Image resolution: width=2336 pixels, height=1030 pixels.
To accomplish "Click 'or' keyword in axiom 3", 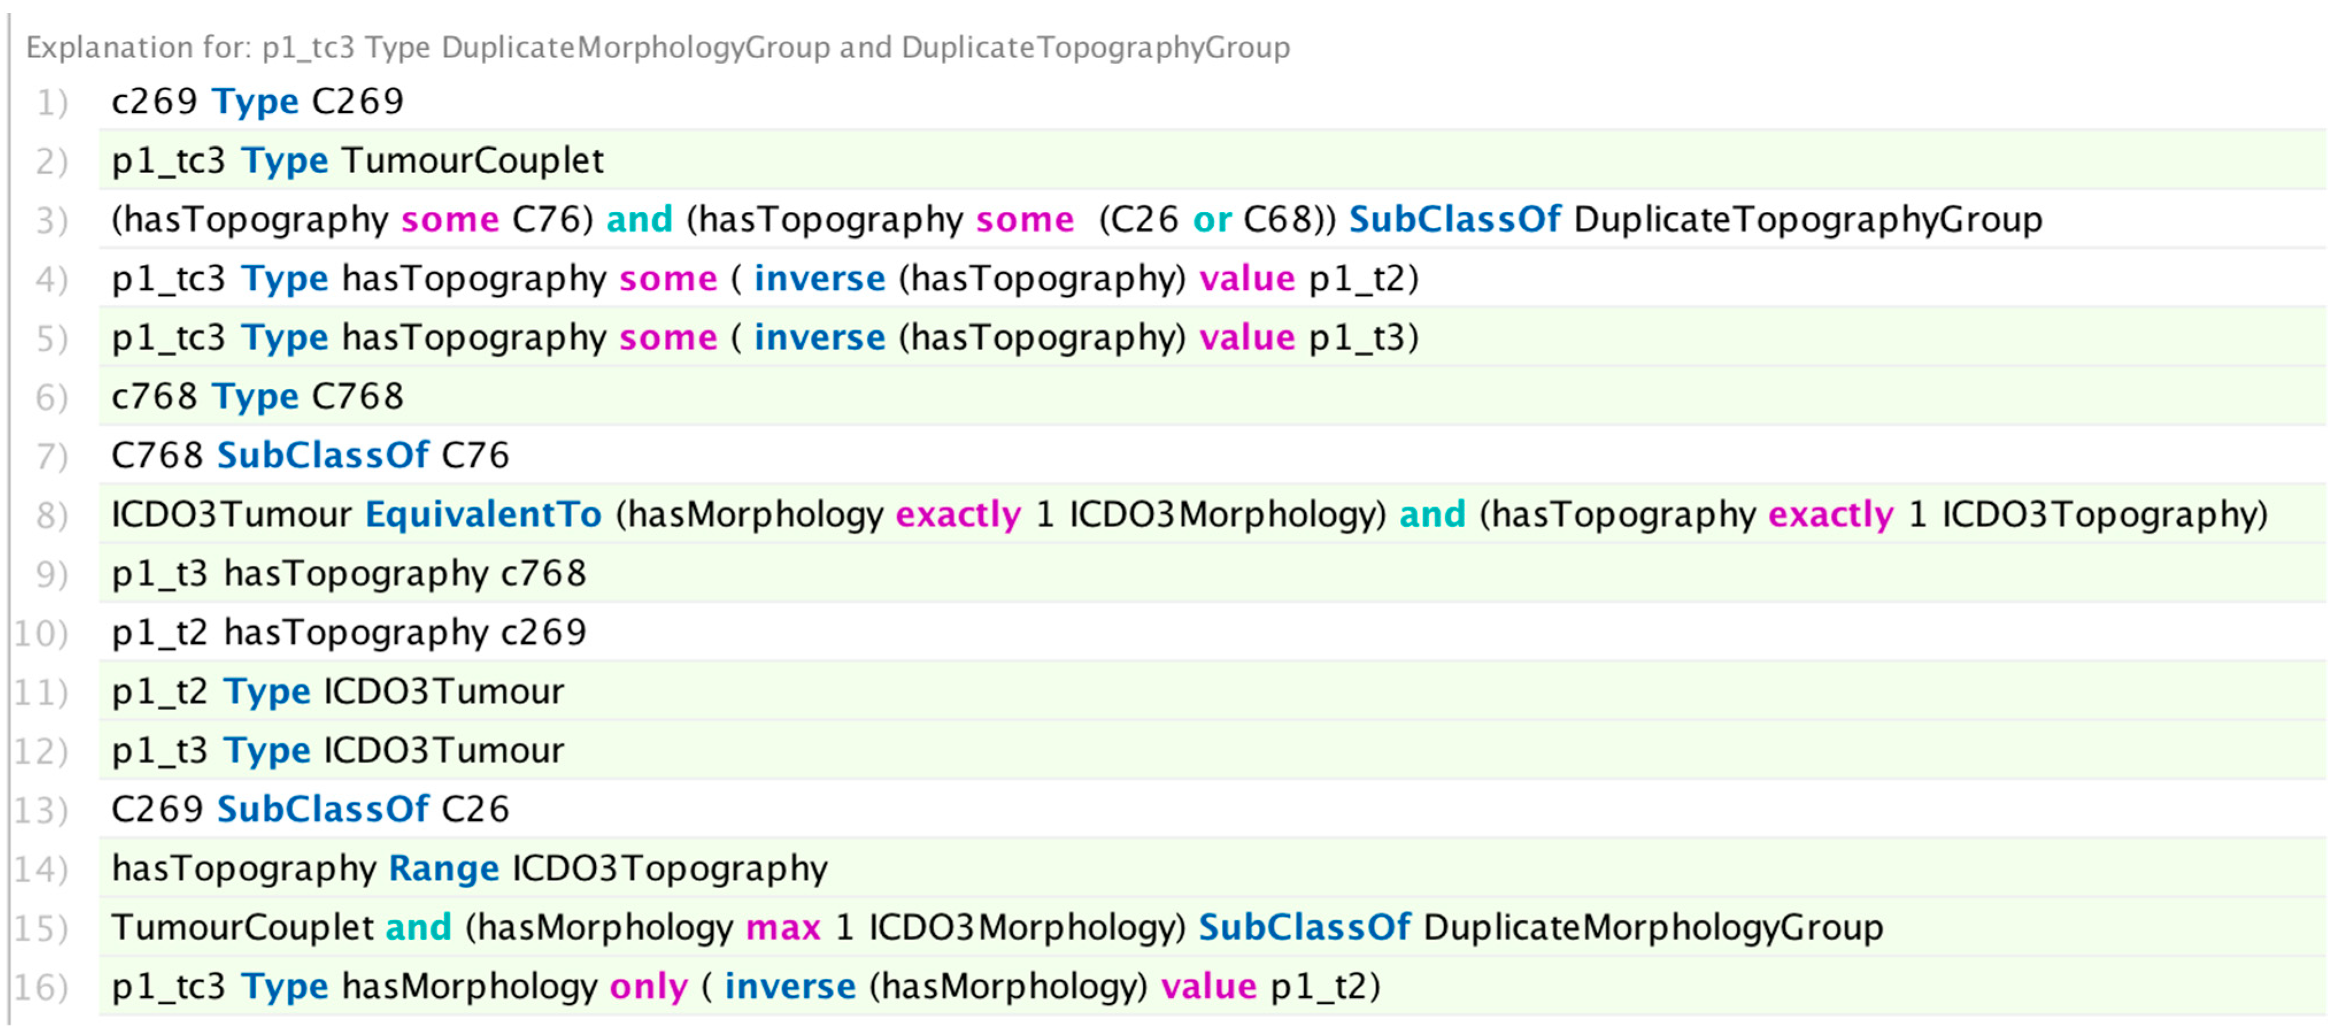I will coord(1212,219).
